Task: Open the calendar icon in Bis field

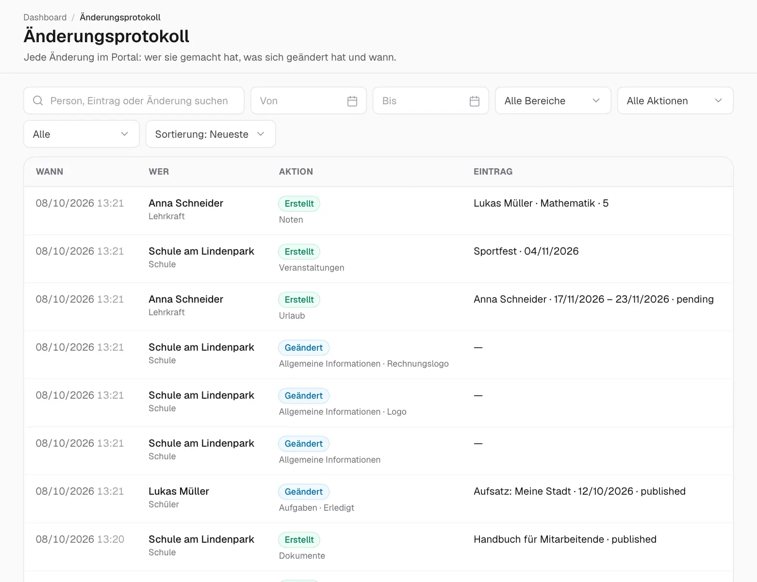Action: point(475,101)
